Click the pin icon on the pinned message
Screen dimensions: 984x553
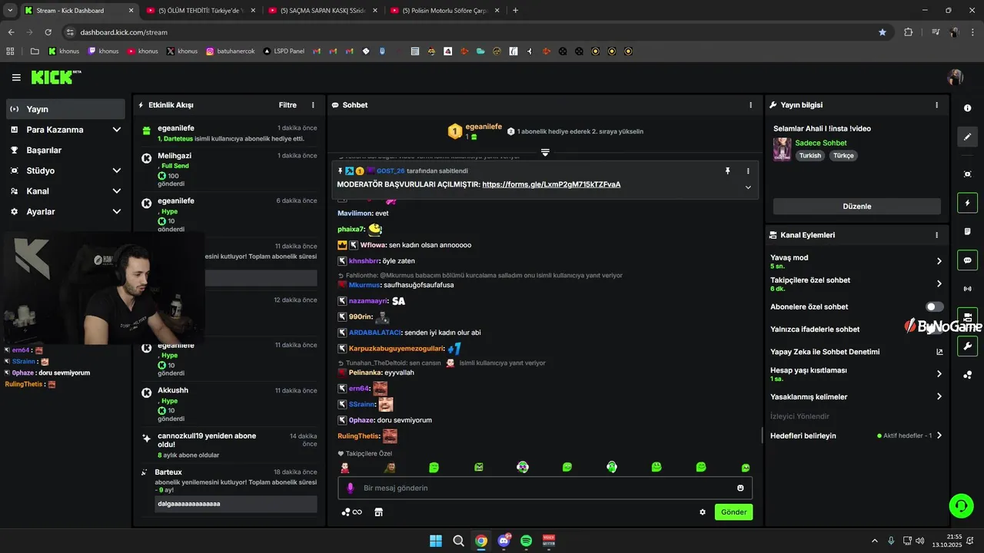[727, 171]
